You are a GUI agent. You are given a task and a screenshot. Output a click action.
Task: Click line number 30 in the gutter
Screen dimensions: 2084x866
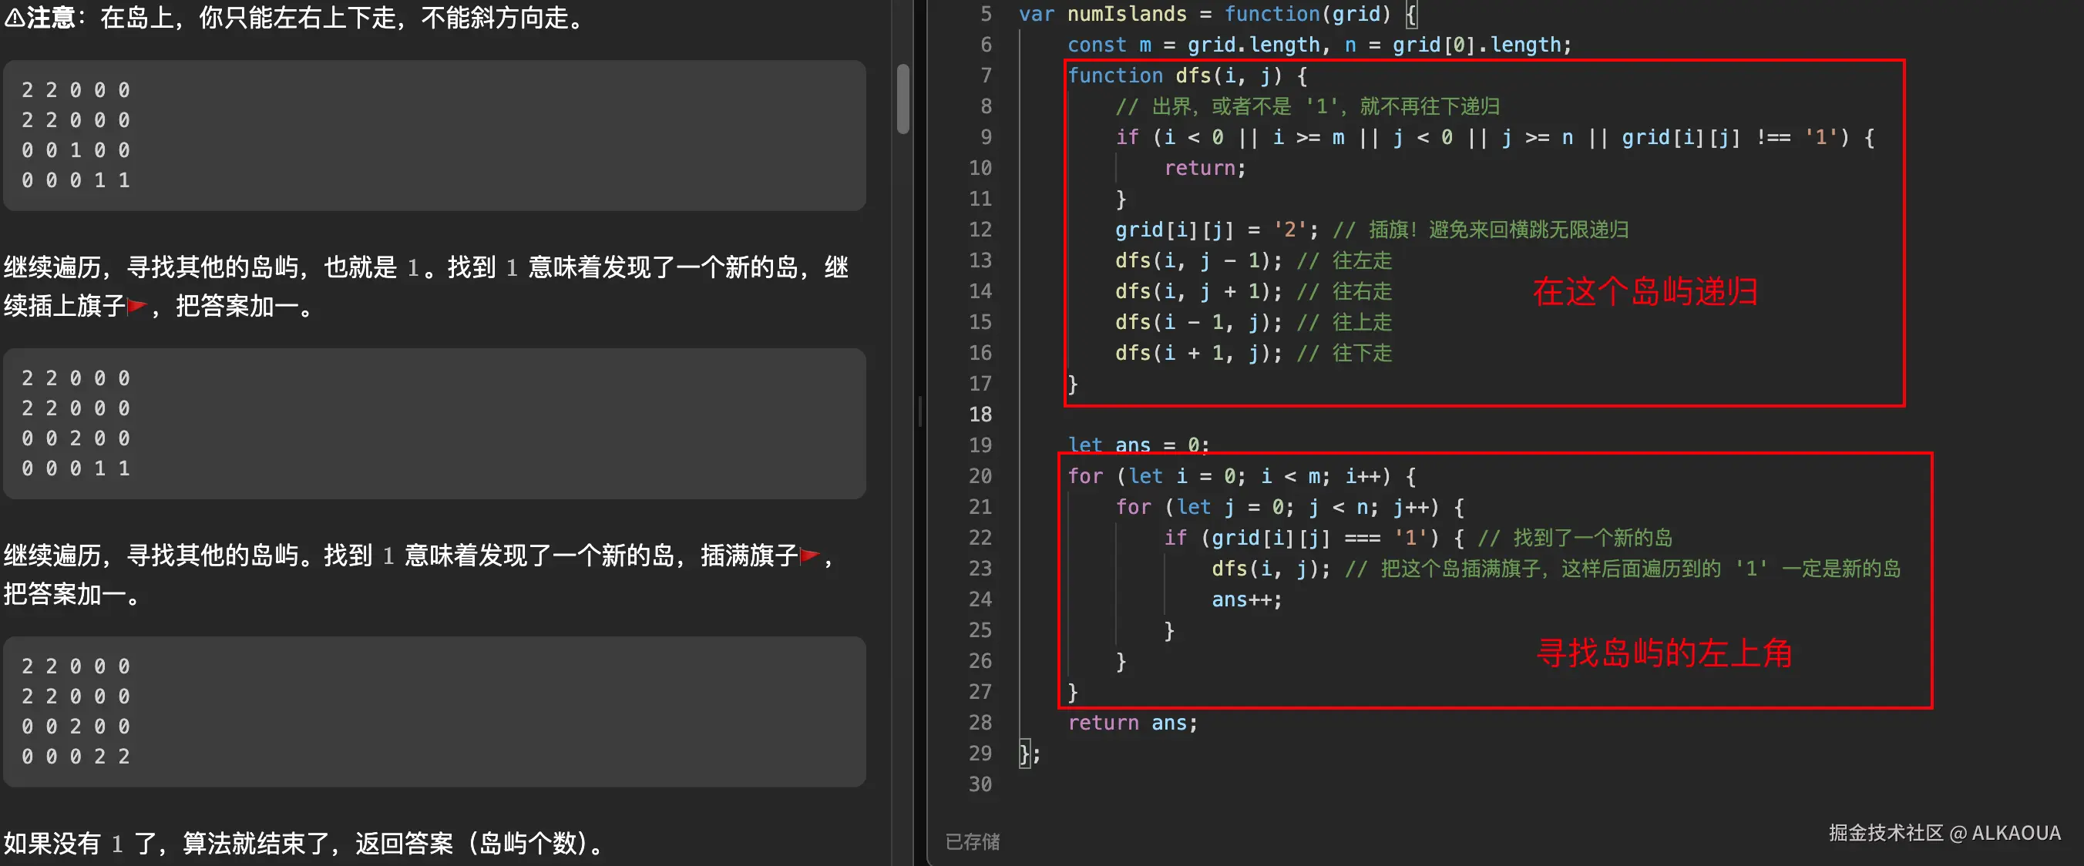(x=980, y=784)
